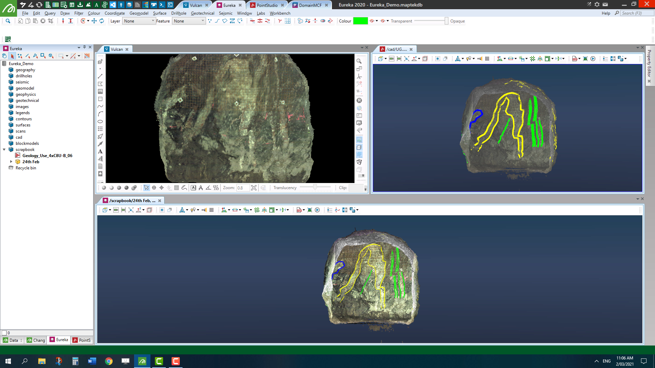The height and width of the screenshot is (368, 655).
Task: Adjust the Transparent-Opaque slider handle
Action: click(x=446, y=21)
